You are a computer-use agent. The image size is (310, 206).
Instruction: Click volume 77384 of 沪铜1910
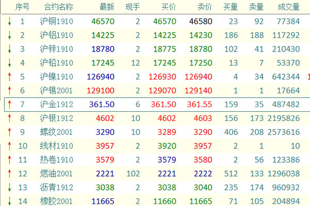(288, 21)
